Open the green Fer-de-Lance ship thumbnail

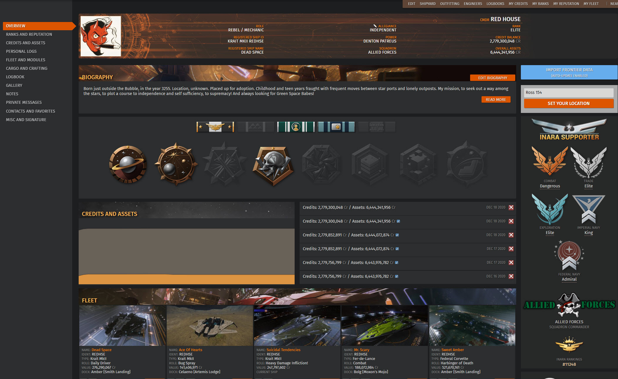[385, 326]
